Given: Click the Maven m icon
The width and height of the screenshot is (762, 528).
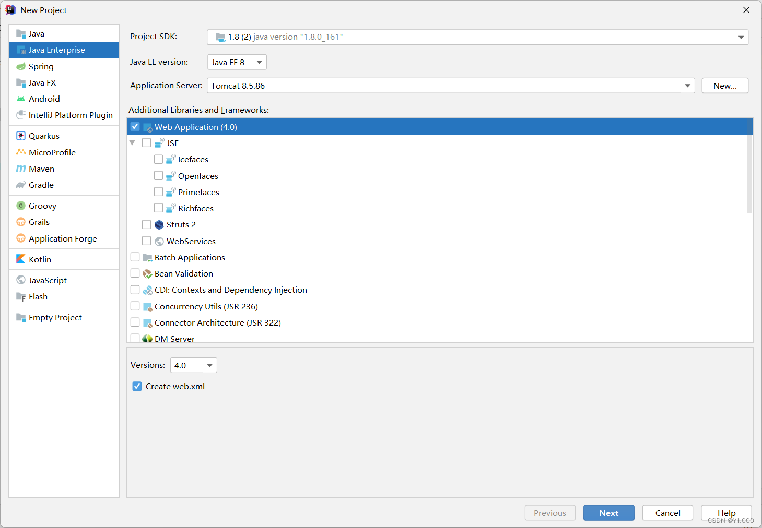Looking at the screenshot, I should [x=21, y=169].
